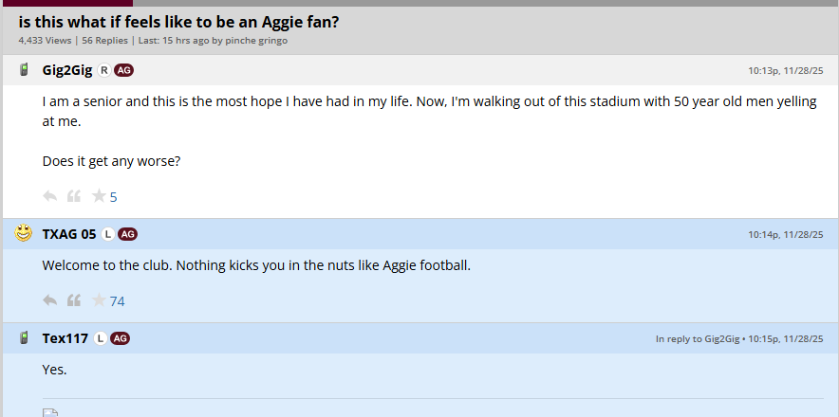Click reply arrow on TXAG 05's post

tap(50, 300)
